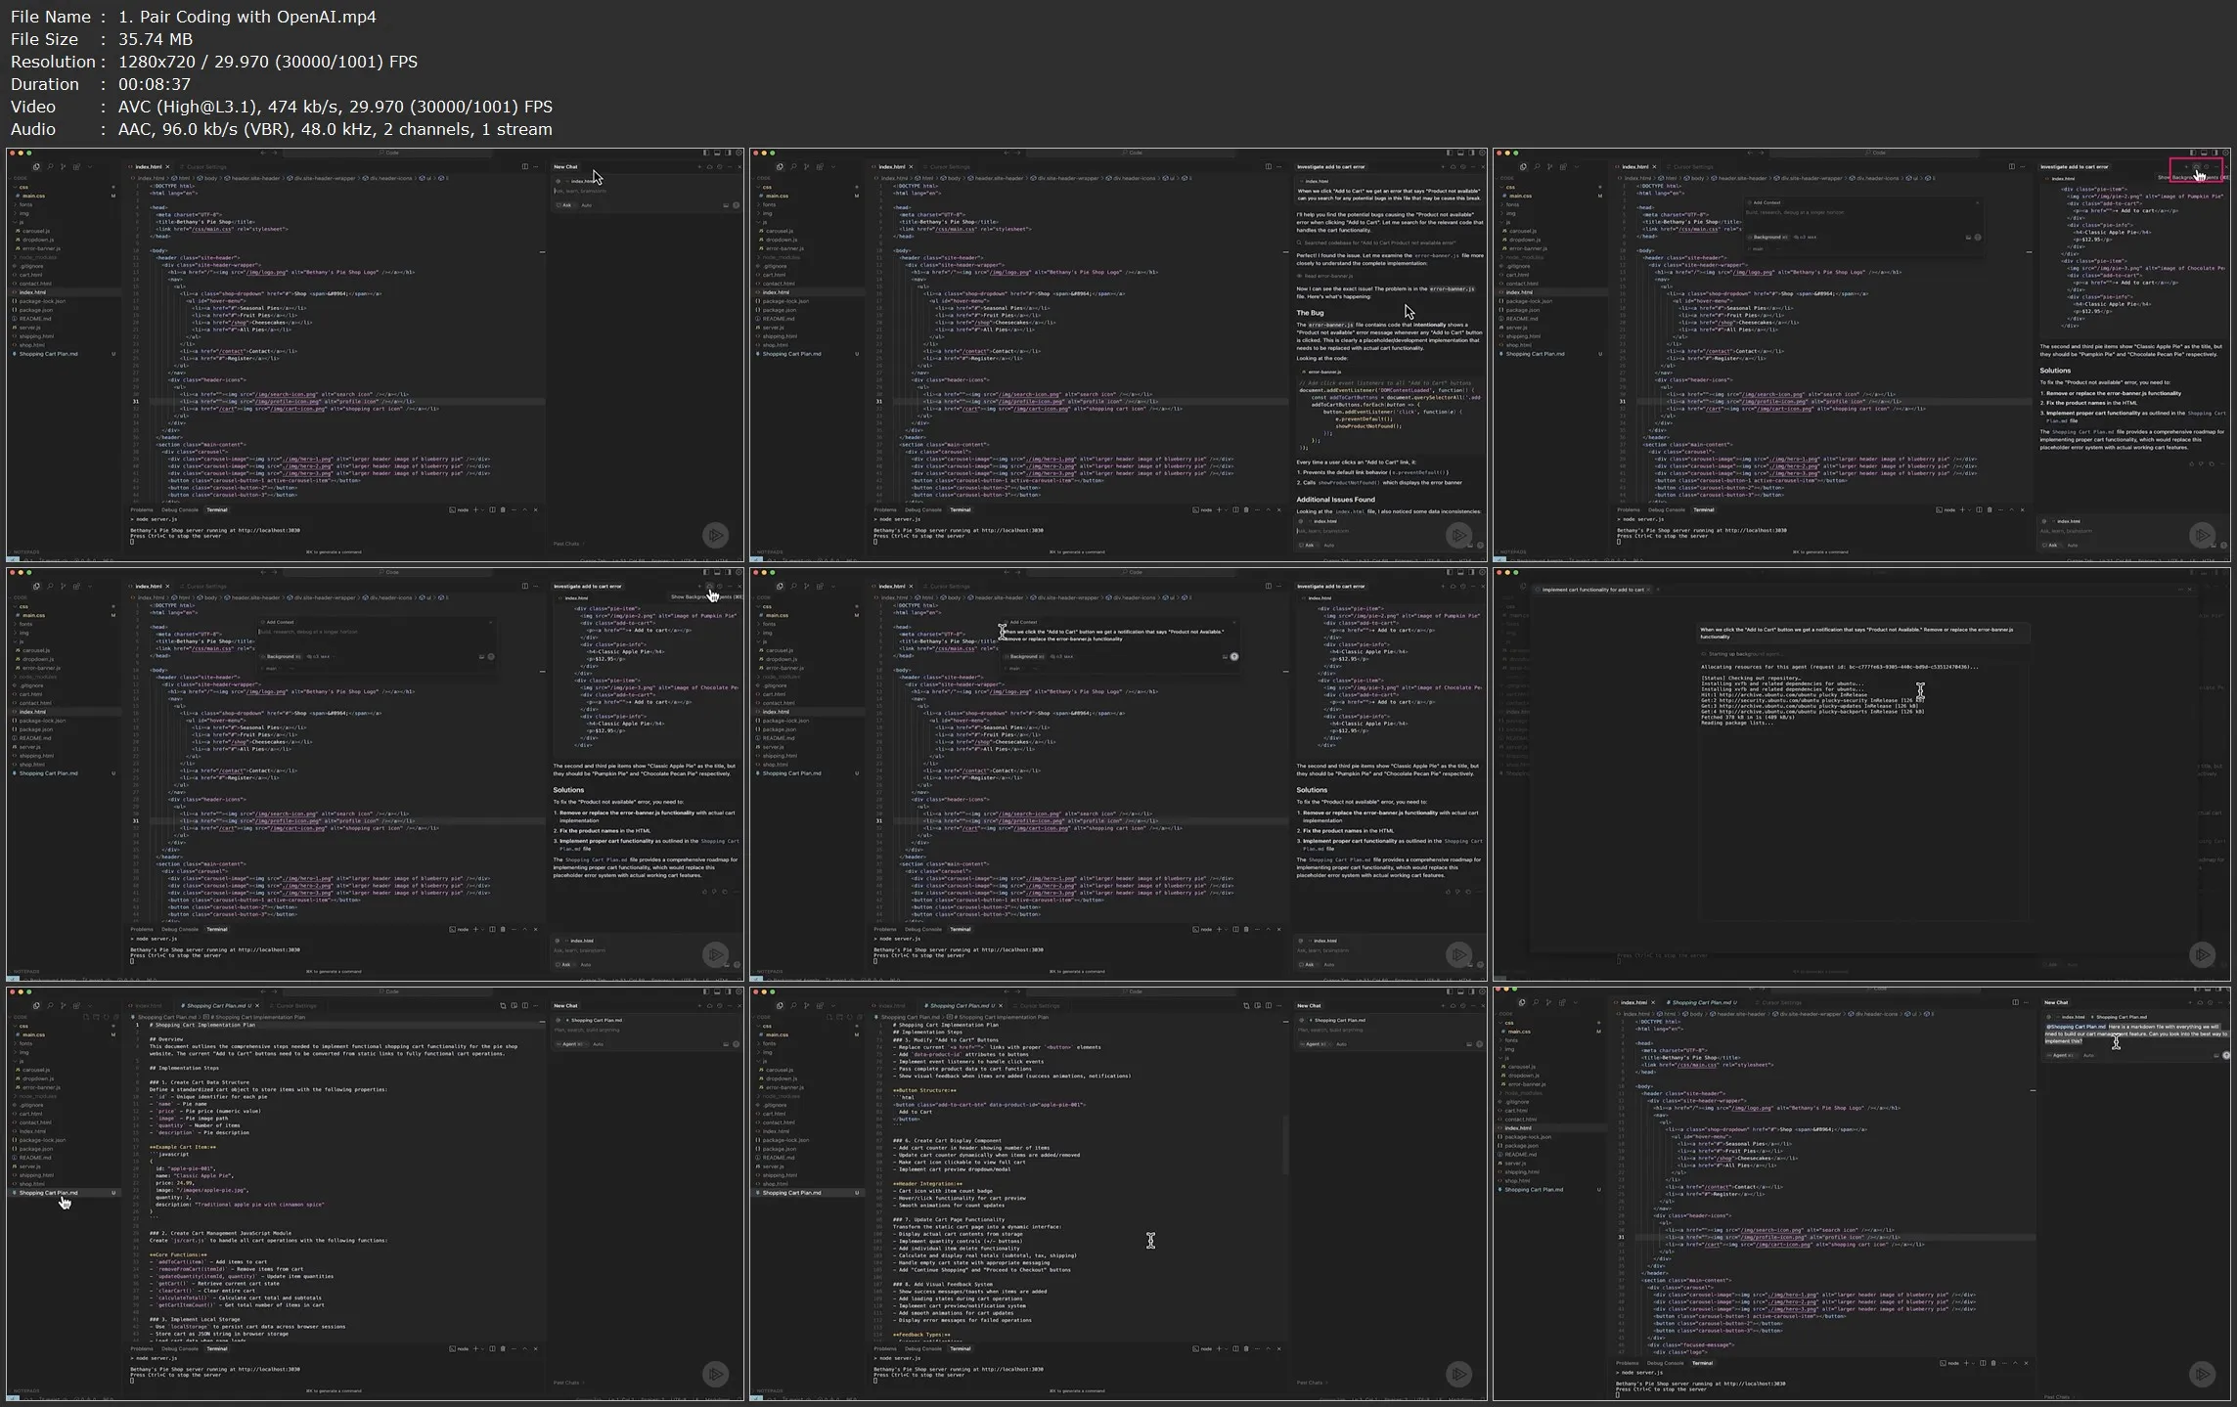Open Explorer icon in first thumbnail
Image resolution: width=2237 pixels, height=1407 pixels.
pos(36,167)
